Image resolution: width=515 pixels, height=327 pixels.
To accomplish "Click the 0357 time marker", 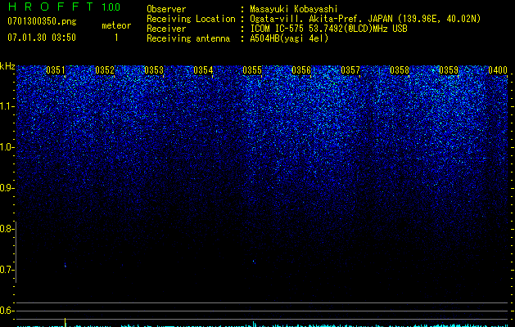I will click(x=350, y=70).
